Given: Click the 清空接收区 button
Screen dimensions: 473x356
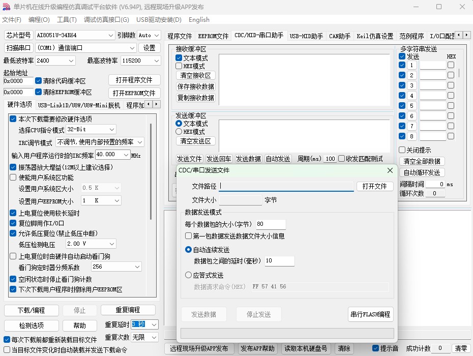Looking at the screenshot, I should coord(195,75).
